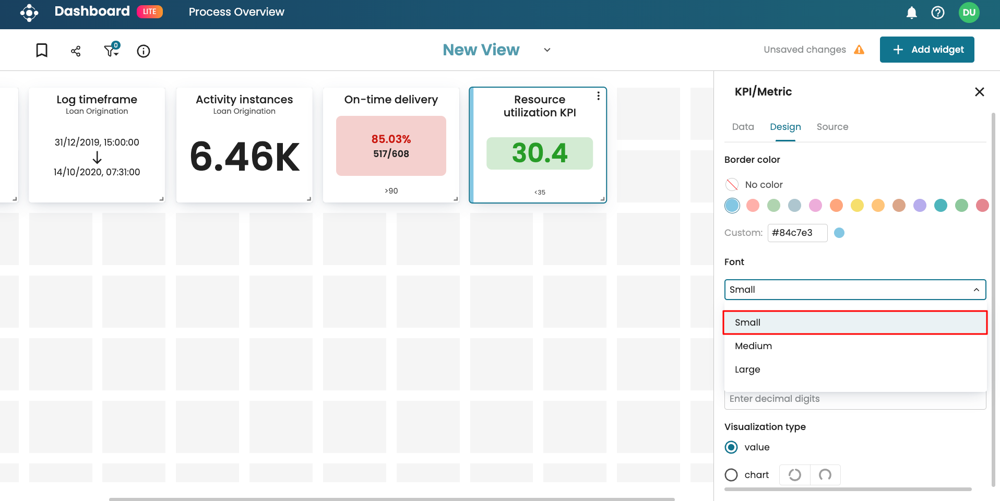This screenshot has width=1000, height=501.
Task: Open the notifications bell
Action: 911,13
